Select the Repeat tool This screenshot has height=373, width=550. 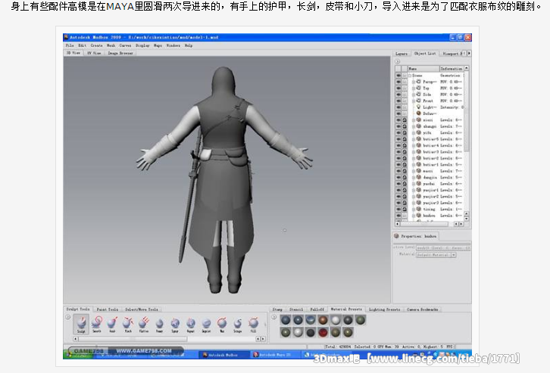[x=190, y=325]
